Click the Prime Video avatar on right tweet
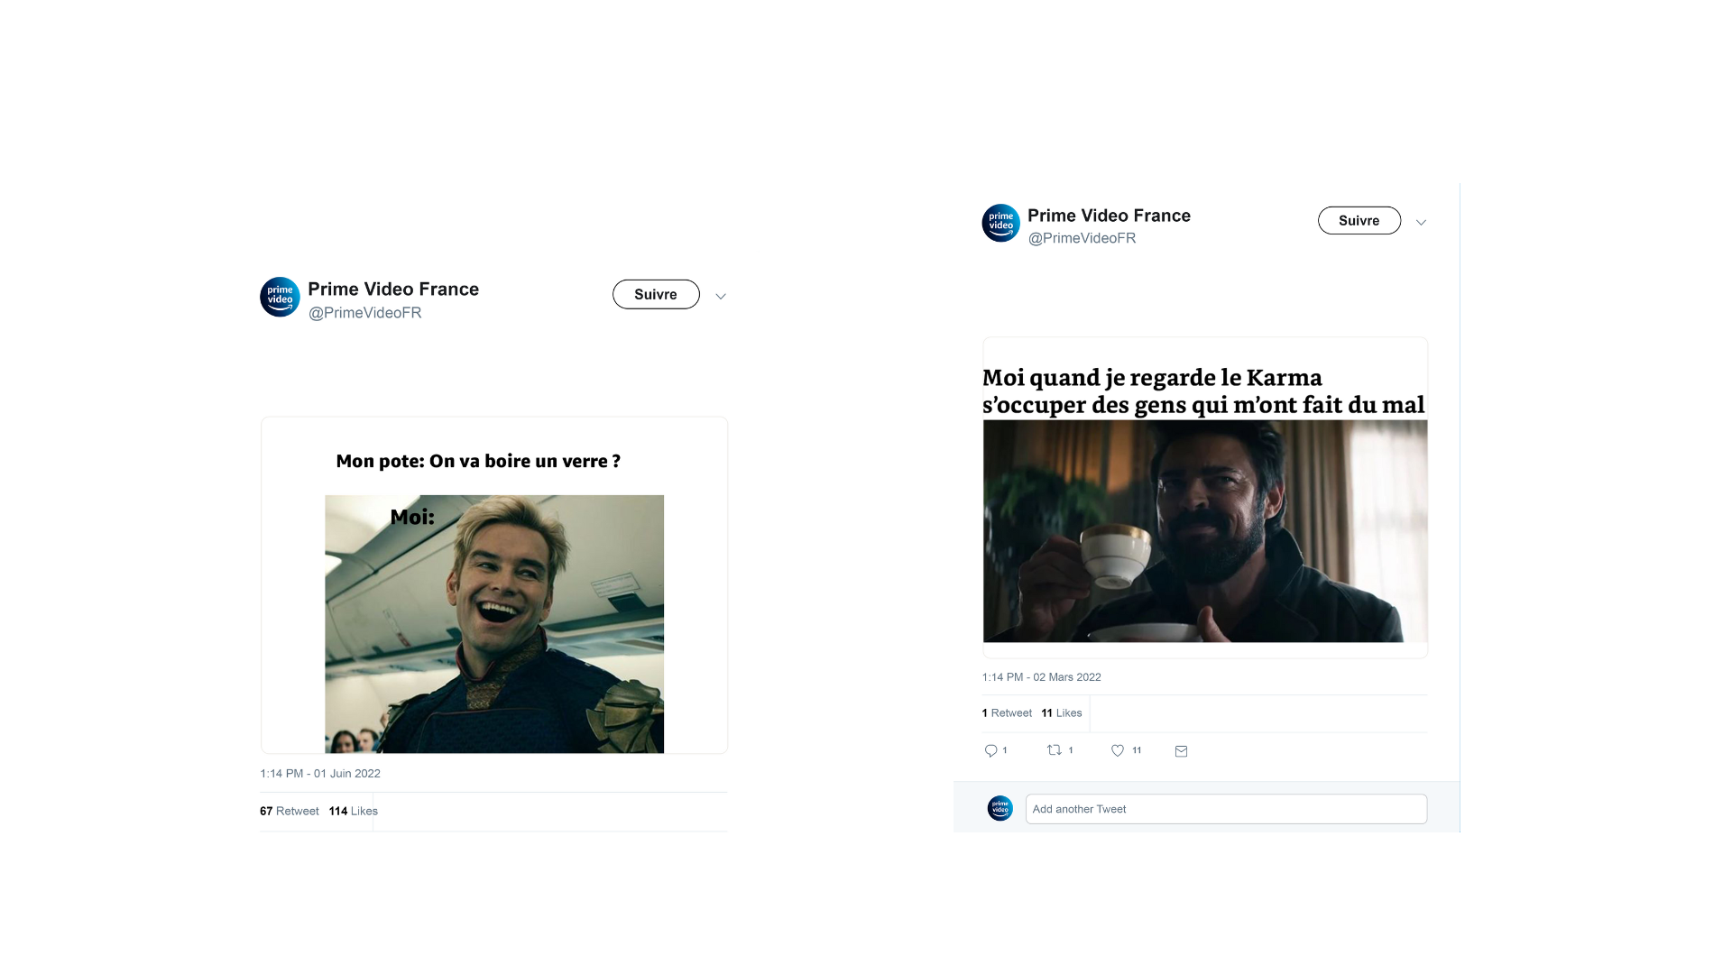 pyautogui.click(x=1000, y=223)
